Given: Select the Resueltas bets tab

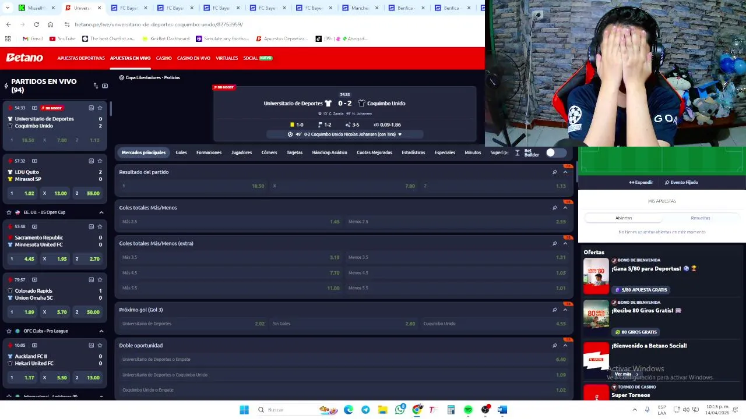Looking at the screenshot, I should point(701,218).
